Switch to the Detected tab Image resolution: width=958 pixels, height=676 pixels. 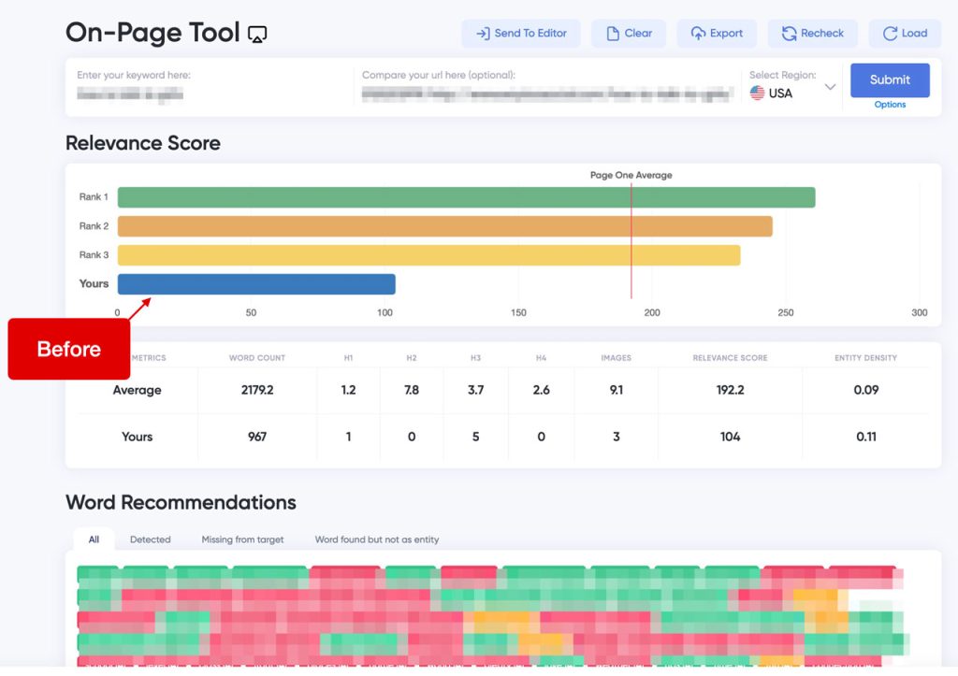(151, 539)
